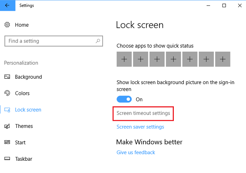Open Screen saver settings link
This screenshot has height=173, width=246.
pyautogui.click(x=140, y=127)
